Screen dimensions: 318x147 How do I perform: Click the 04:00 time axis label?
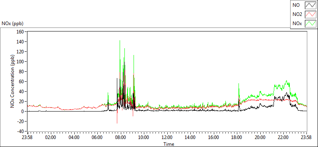(74, 137)
